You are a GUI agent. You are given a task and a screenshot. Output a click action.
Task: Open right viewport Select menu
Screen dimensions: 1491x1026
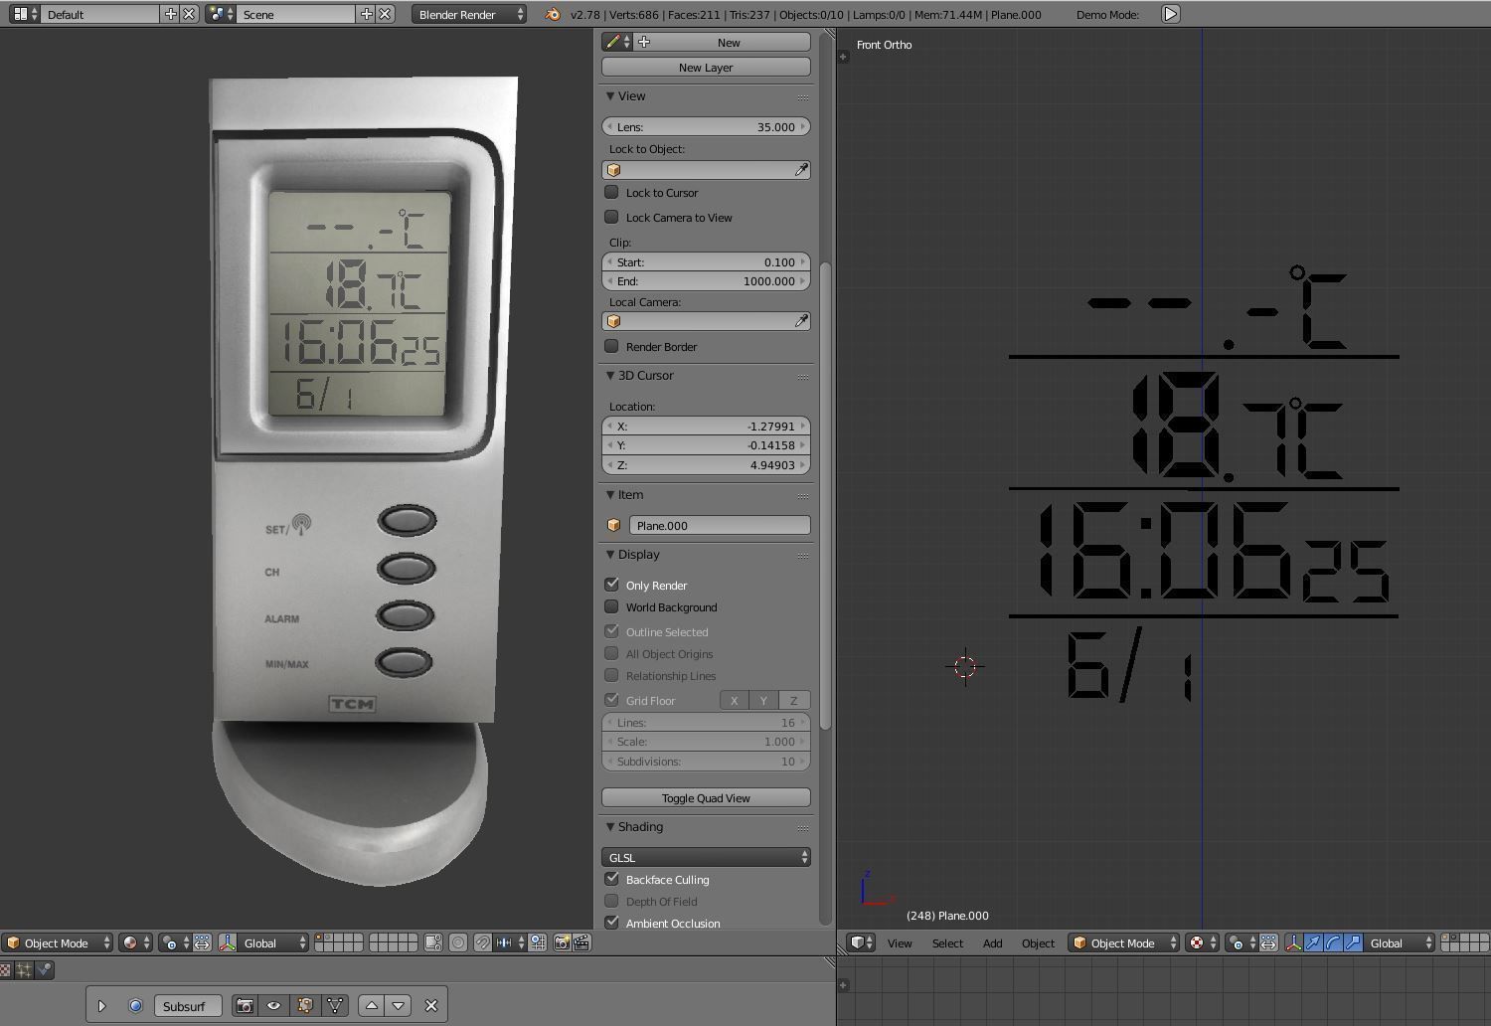[947, 942]
